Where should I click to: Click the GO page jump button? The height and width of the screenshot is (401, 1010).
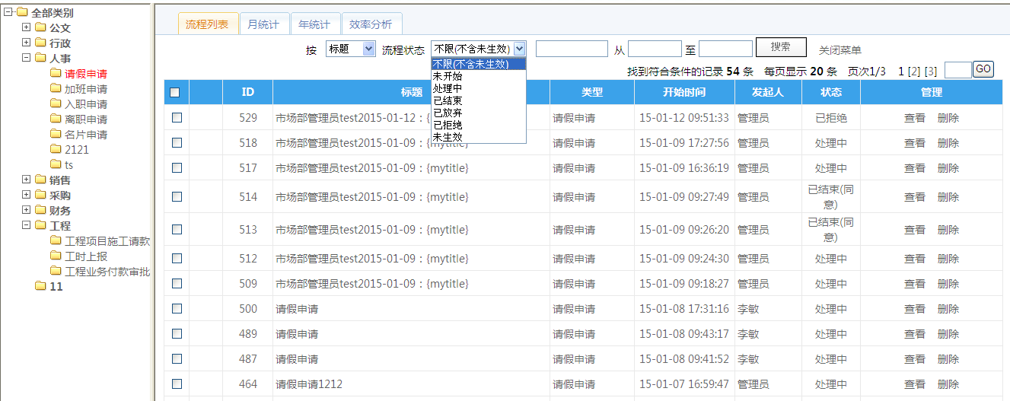[x=983, y=69]
